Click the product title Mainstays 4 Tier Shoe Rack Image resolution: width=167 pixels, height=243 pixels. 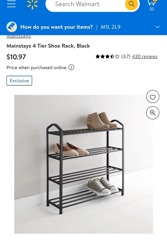[x=48, y=46]
